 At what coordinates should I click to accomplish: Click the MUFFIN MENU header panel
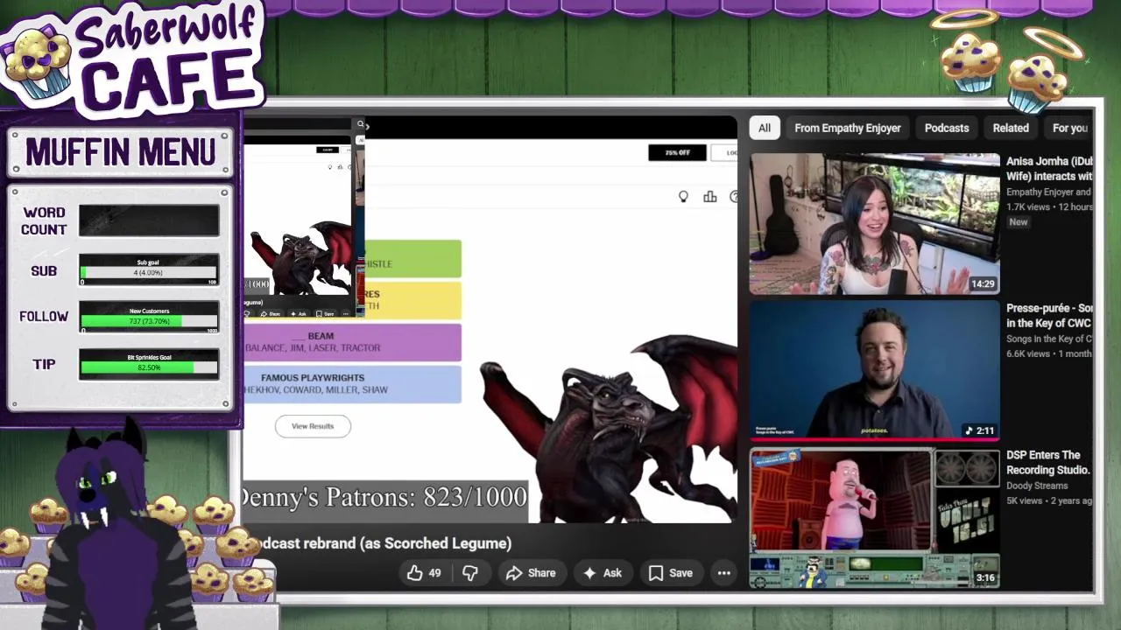(x=121, y=152)
